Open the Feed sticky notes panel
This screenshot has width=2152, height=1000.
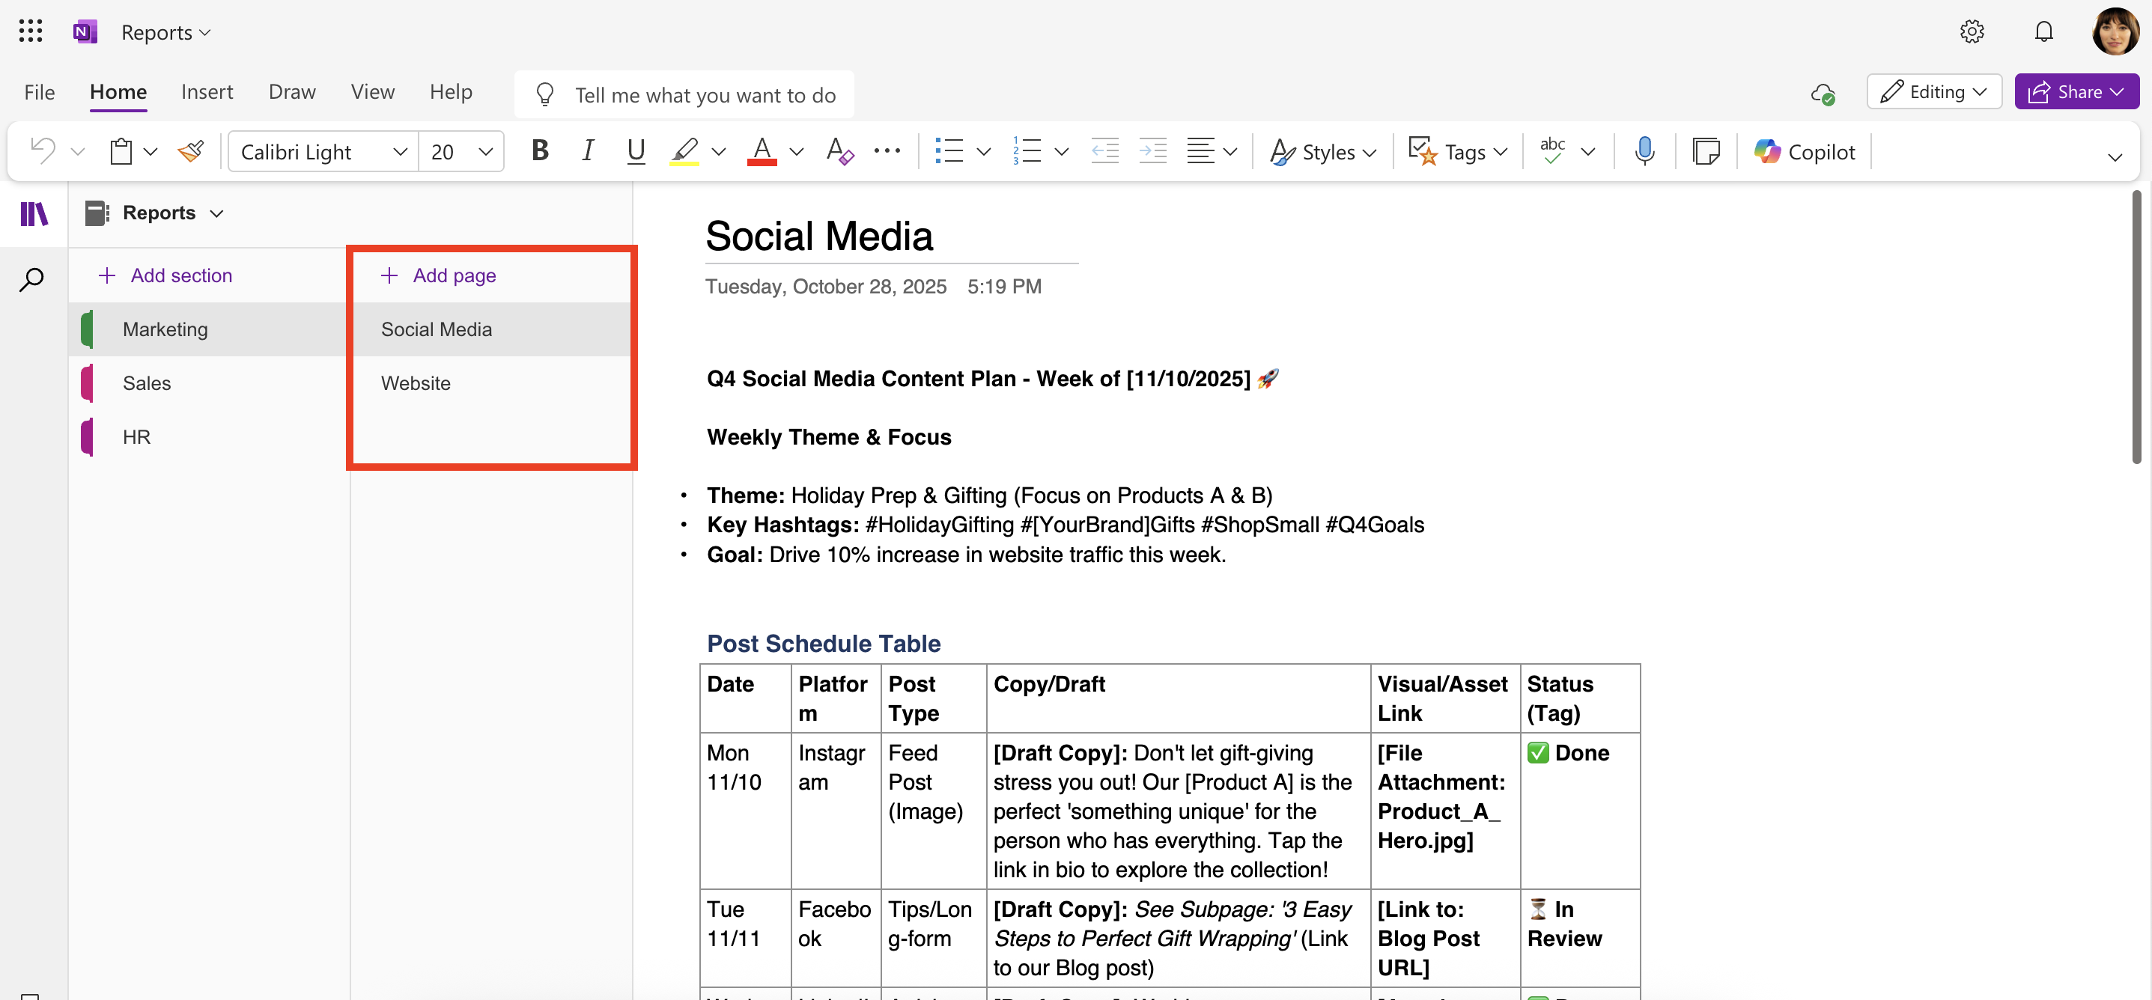coord(1706,151)
